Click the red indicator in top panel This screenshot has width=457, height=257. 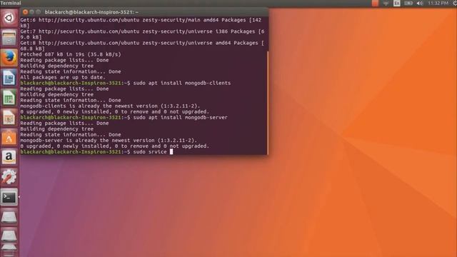(375, 3)
